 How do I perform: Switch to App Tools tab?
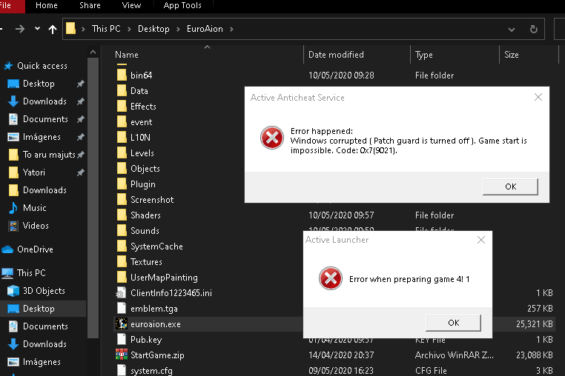[x=182, y=5]
